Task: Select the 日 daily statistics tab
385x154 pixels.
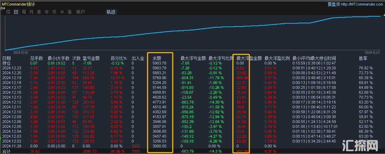Action: 16,12
